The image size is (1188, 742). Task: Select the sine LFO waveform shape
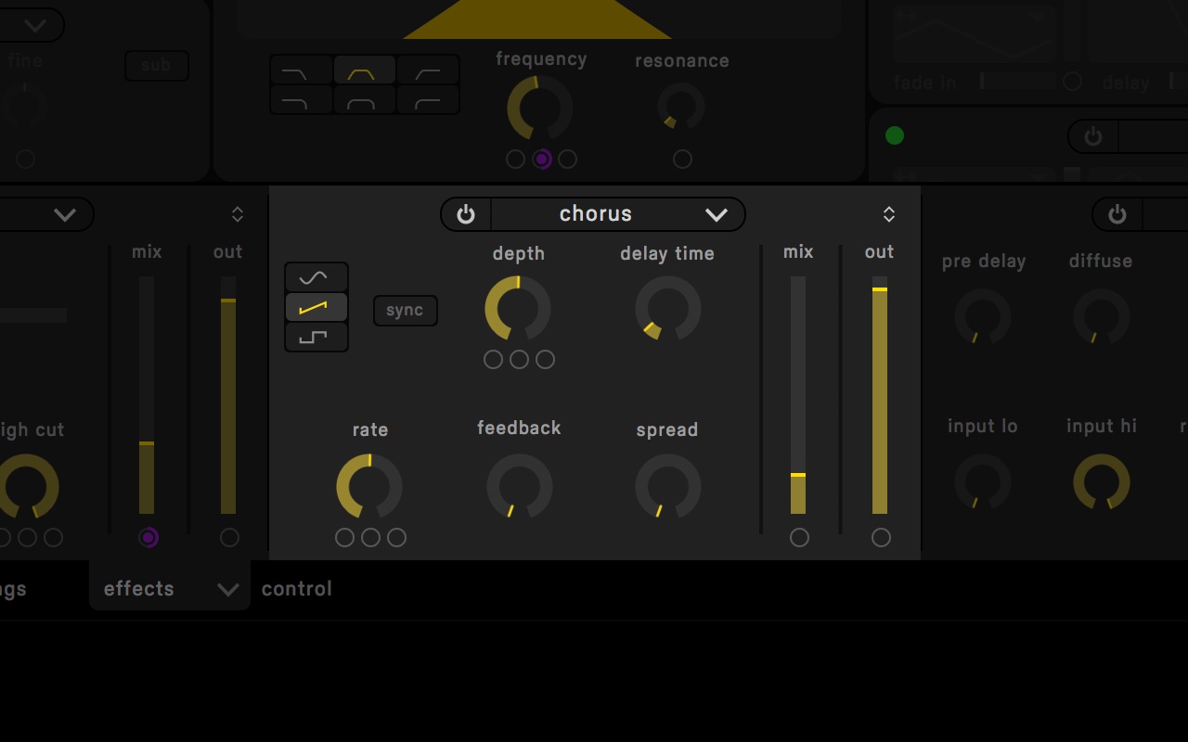(x=316, y=277)
